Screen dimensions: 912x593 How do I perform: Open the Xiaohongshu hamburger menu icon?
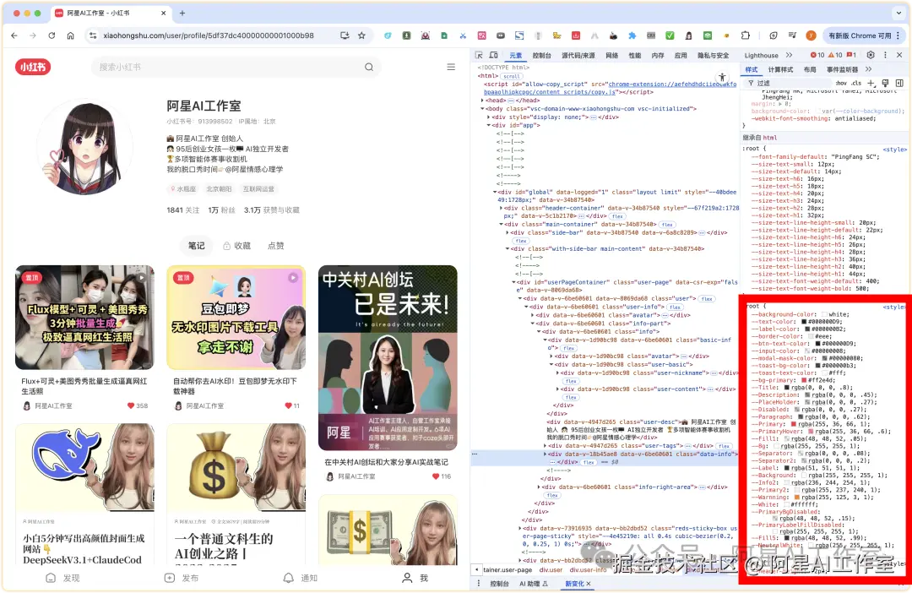pyautogui.click(x=451, y=67)
